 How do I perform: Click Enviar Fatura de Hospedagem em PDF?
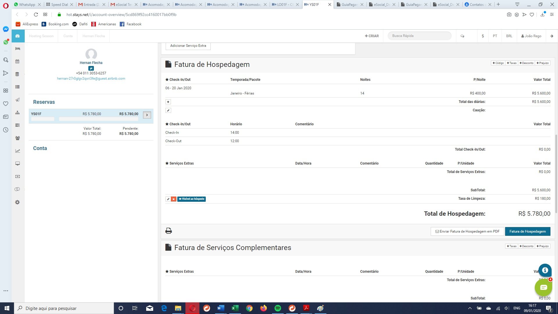point(467,231)
